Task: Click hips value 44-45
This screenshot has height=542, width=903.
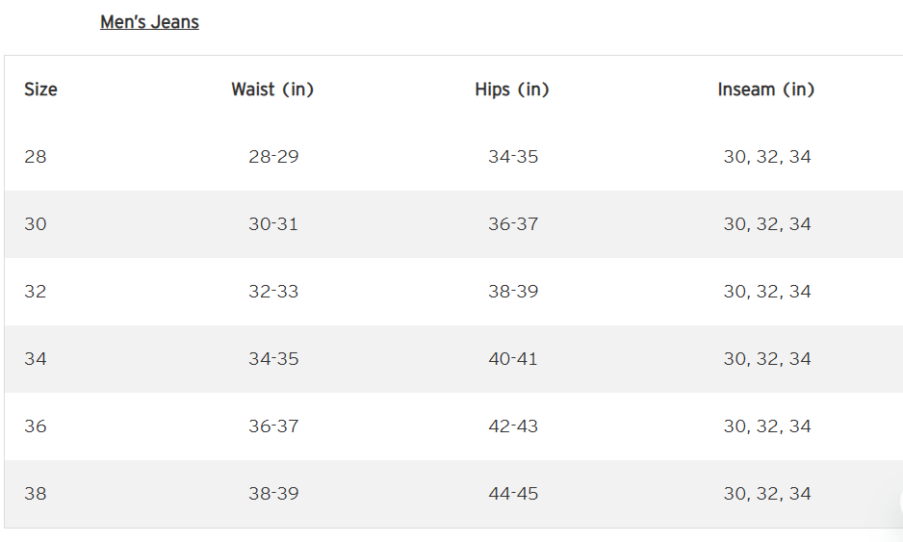Action: pos(513,494)
